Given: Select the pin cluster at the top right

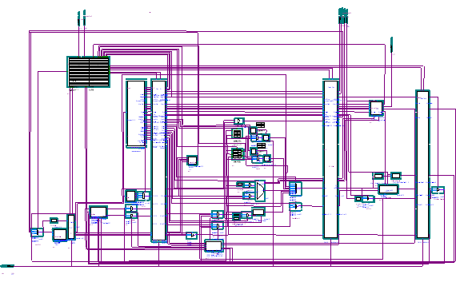Looking at the screenshot, I should click(x=343, y=16).
